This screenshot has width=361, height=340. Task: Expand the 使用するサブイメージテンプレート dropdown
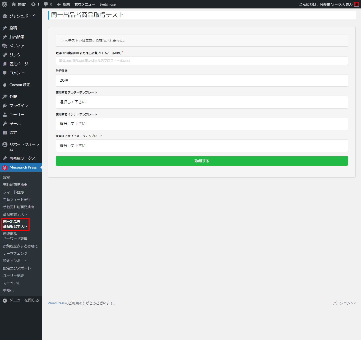coord(202,146)
